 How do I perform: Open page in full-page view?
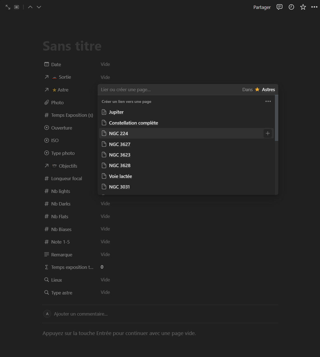pos(8,7)
